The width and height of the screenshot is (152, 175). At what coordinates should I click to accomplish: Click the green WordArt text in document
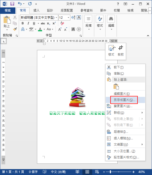pyautogui.click(x=77, y=113)
